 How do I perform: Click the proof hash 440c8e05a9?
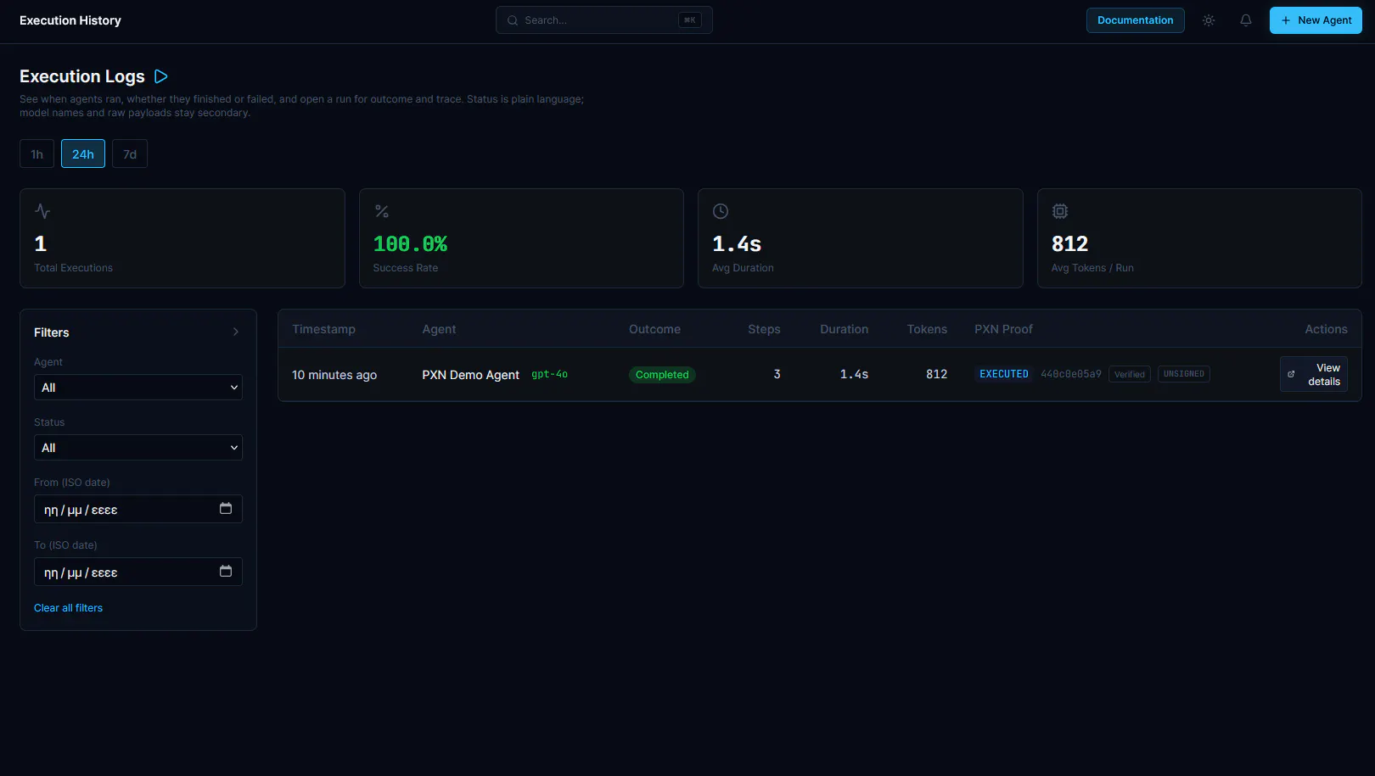1071,374
